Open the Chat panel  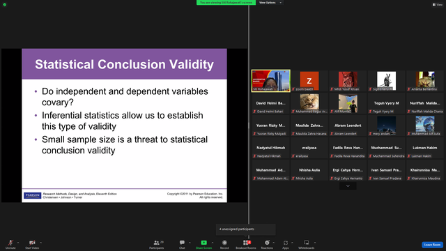coord(182,244)
